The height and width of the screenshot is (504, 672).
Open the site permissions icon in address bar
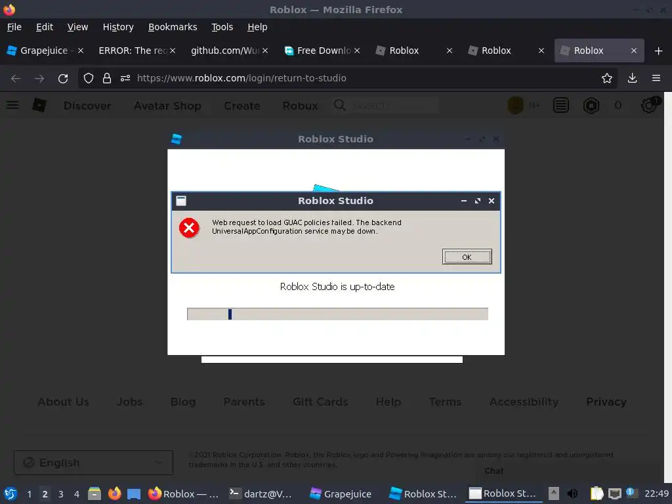[125, 78]
